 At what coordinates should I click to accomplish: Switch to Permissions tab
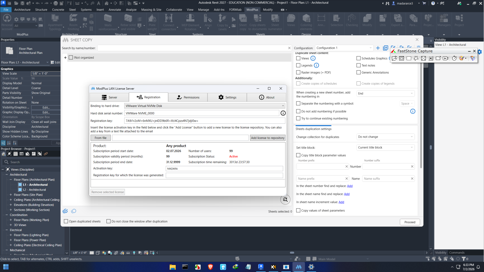coord(188,97)
